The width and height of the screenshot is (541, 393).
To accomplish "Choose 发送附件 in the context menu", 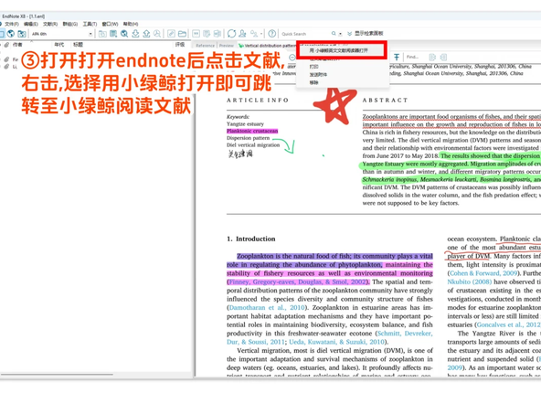I will click(318, 75).
